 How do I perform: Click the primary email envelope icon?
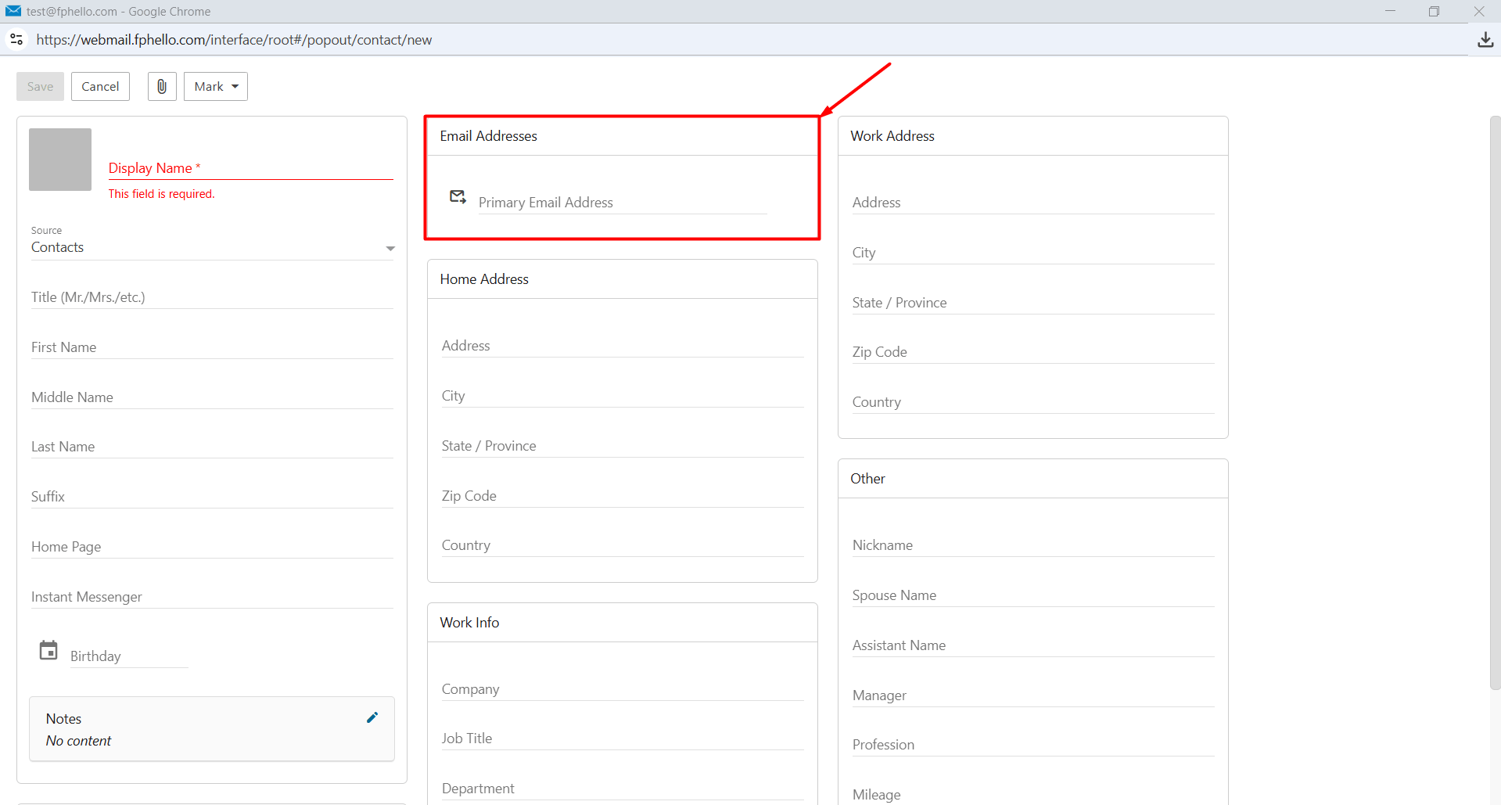(458, 196)
